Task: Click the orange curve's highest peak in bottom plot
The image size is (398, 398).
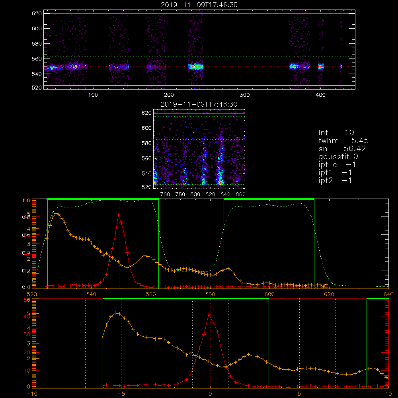Action: click(x=115, y=313)
